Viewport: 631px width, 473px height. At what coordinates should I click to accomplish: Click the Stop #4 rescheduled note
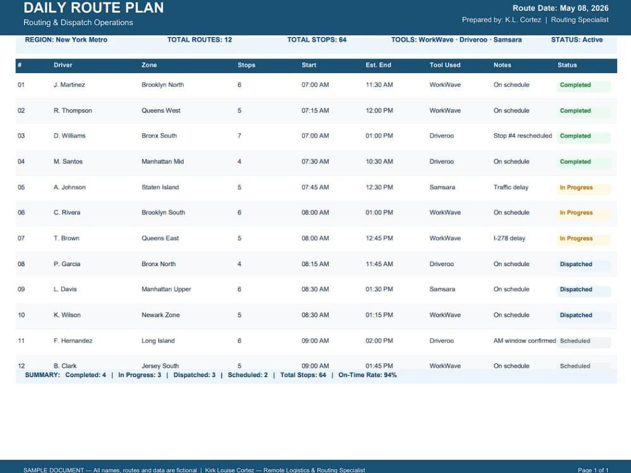[522, 136]
